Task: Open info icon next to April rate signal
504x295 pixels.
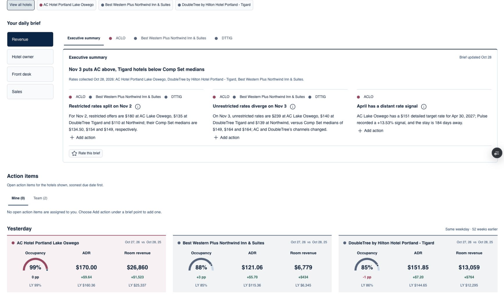Action: [424, 106]
